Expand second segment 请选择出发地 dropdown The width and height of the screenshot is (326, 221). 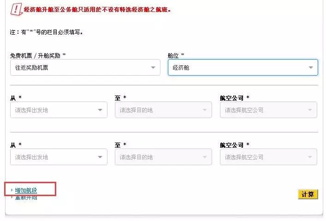click(59, 157)
